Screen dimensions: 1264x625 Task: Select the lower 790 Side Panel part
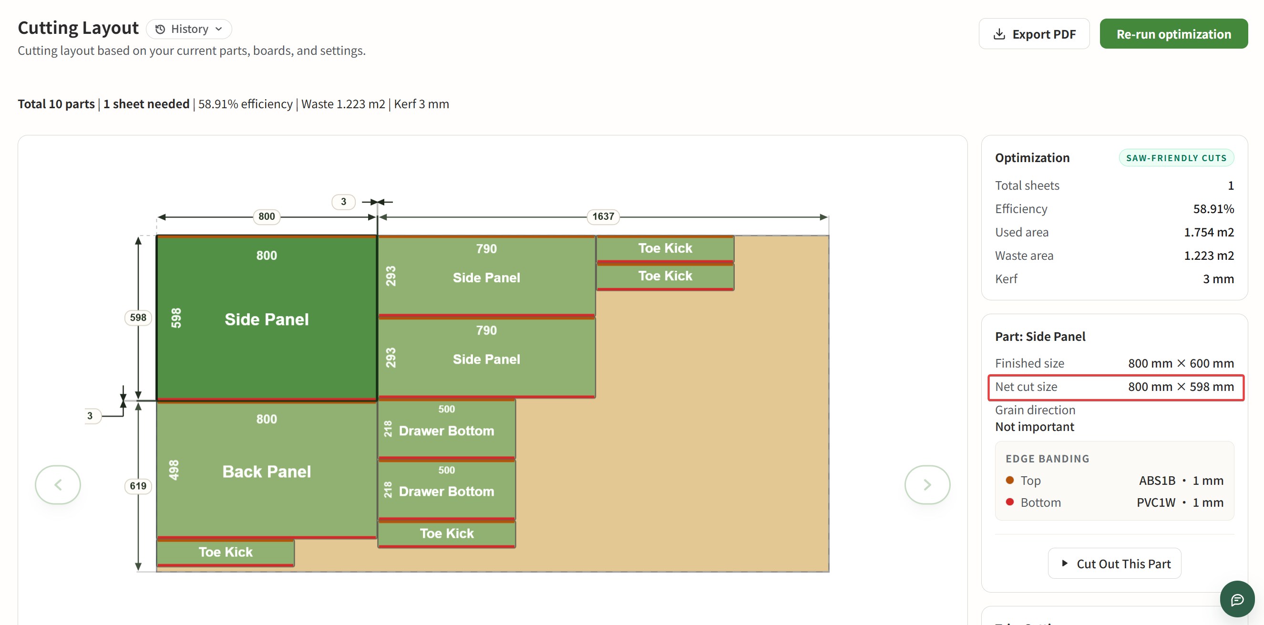[x=486, y=359]
